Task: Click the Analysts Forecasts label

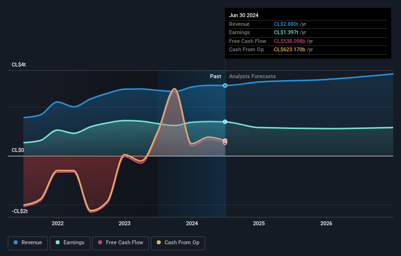Action: point(253,76)
